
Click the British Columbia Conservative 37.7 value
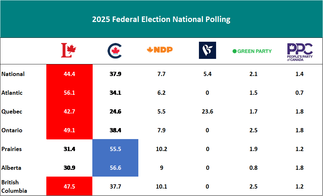(115, 187)
